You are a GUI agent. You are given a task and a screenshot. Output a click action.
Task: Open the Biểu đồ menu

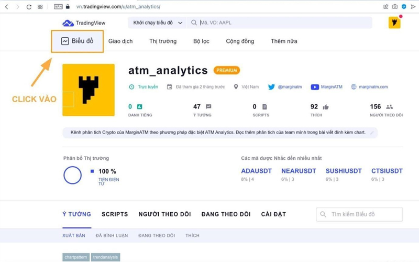77,41
